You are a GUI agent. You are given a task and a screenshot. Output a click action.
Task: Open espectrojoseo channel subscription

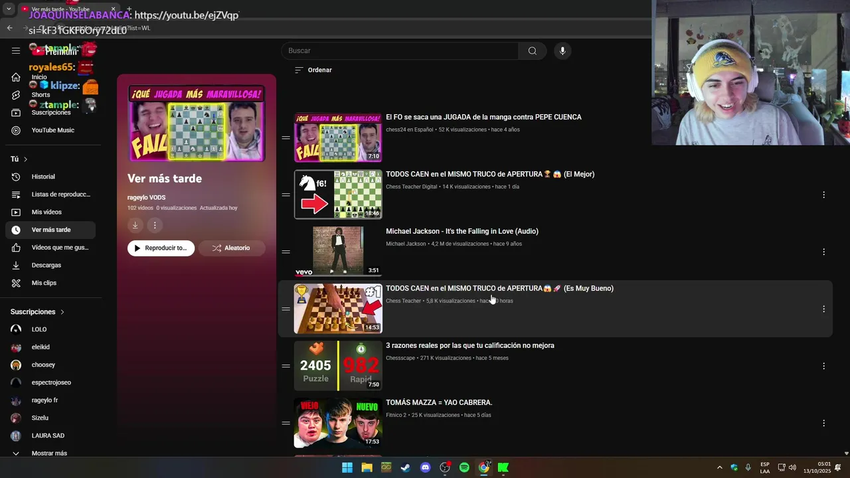[x=50, y=382]
